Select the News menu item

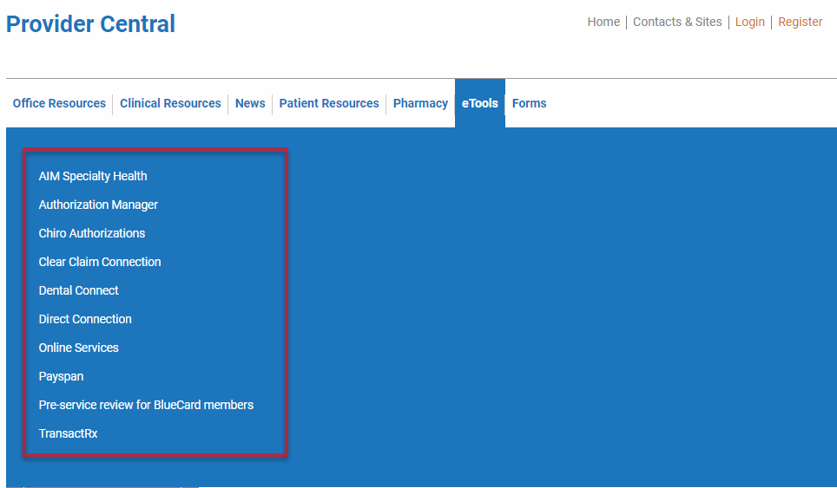(x=250, y=103)
